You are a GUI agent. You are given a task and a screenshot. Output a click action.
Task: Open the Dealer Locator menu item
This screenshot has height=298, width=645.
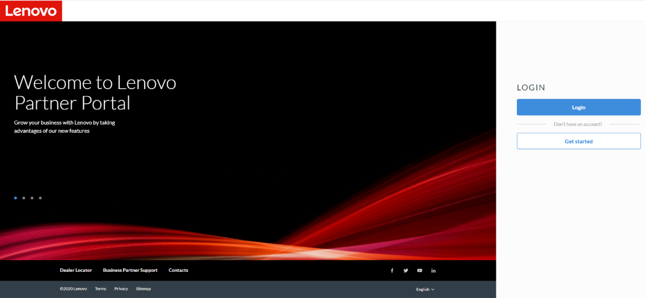[76, 270]
